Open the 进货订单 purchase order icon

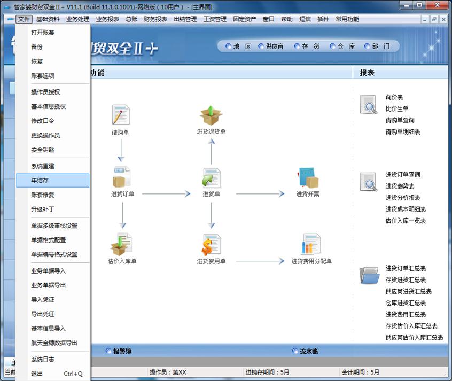pos(122,178)
